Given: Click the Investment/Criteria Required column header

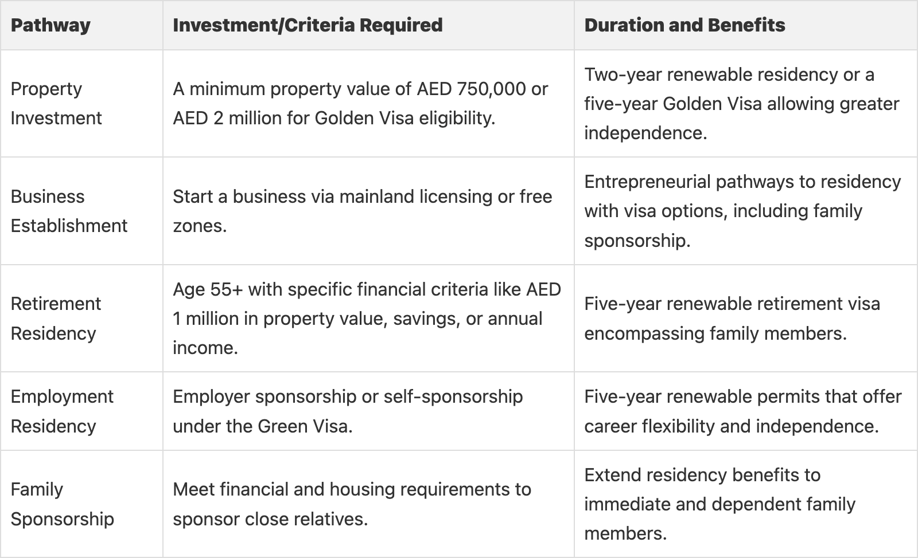Looking at the screenshot, I should pyautogui.click(x=308, y=25).
